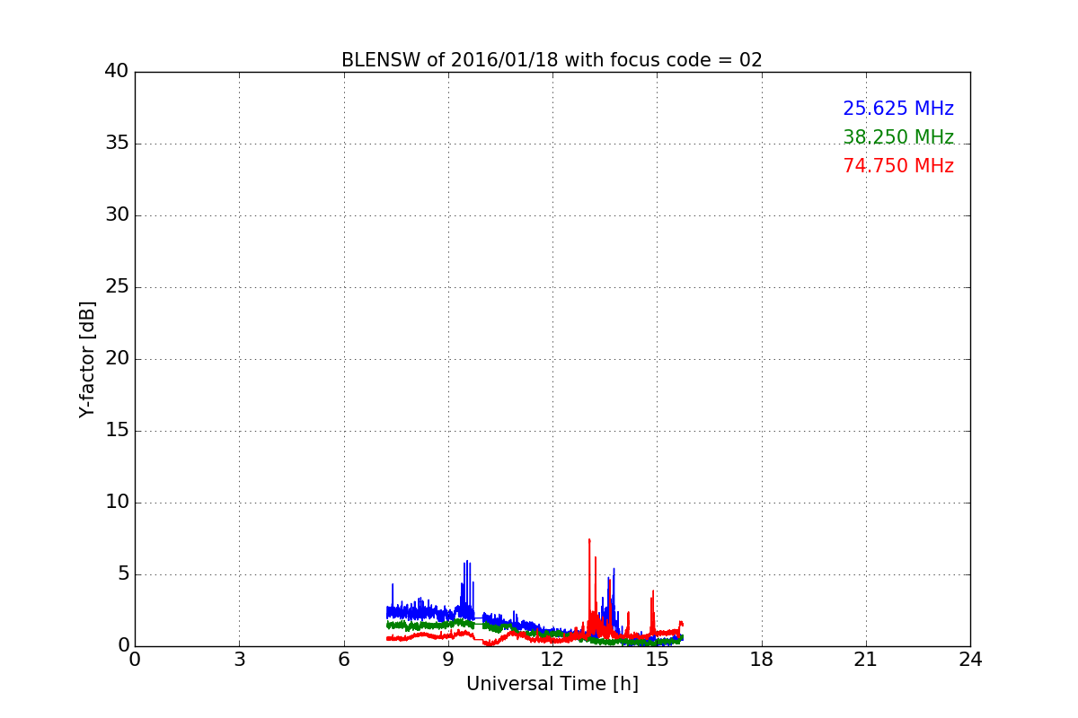1078x718 pixels.
Task: Click x-axis tick label 3
Action: (x=239, y=660)
